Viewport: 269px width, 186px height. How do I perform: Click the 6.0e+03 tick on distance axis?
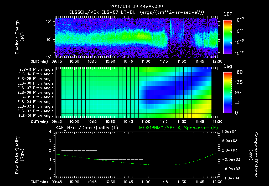pos(230,141)
